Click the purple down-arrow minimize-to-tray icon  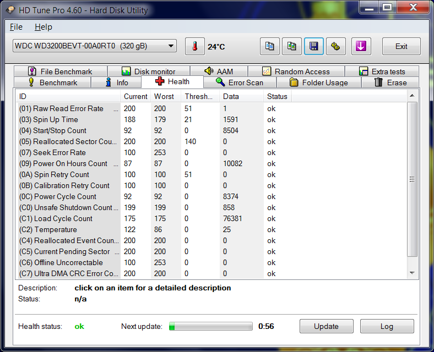pyautogui.click(x=361, y=46)
